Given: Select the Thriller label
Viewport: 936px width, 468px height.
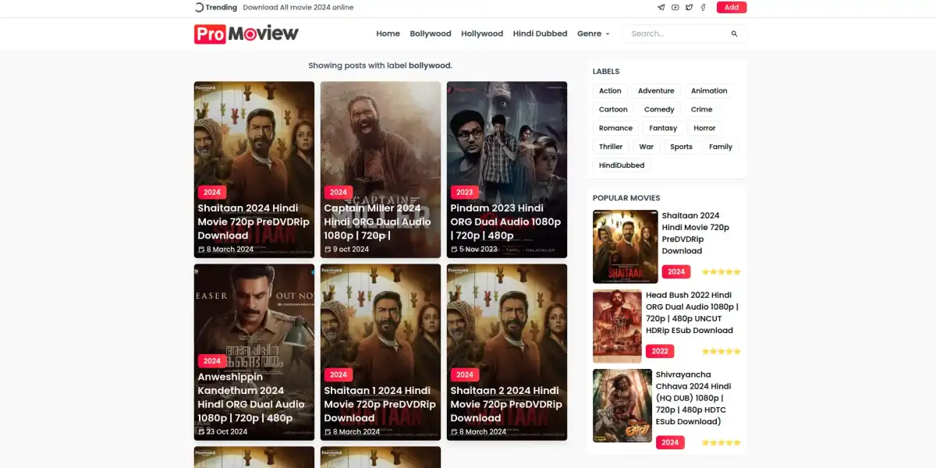Looking at the screenshot, I should click(x=611, y=147).
